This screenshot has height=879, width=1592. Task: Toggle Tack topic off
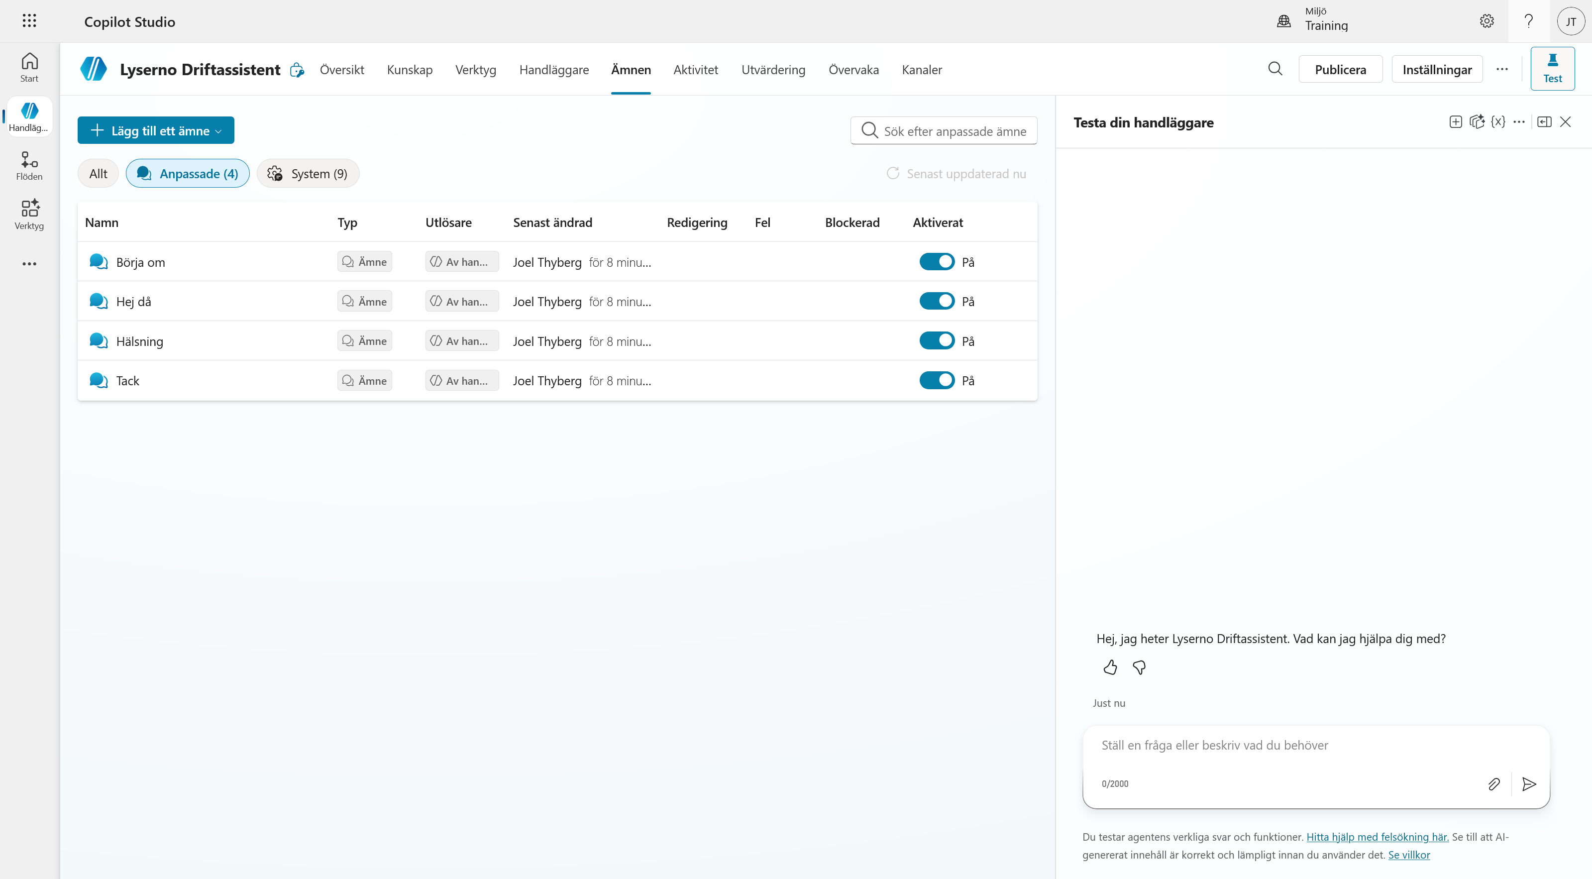tap(937, 380)
